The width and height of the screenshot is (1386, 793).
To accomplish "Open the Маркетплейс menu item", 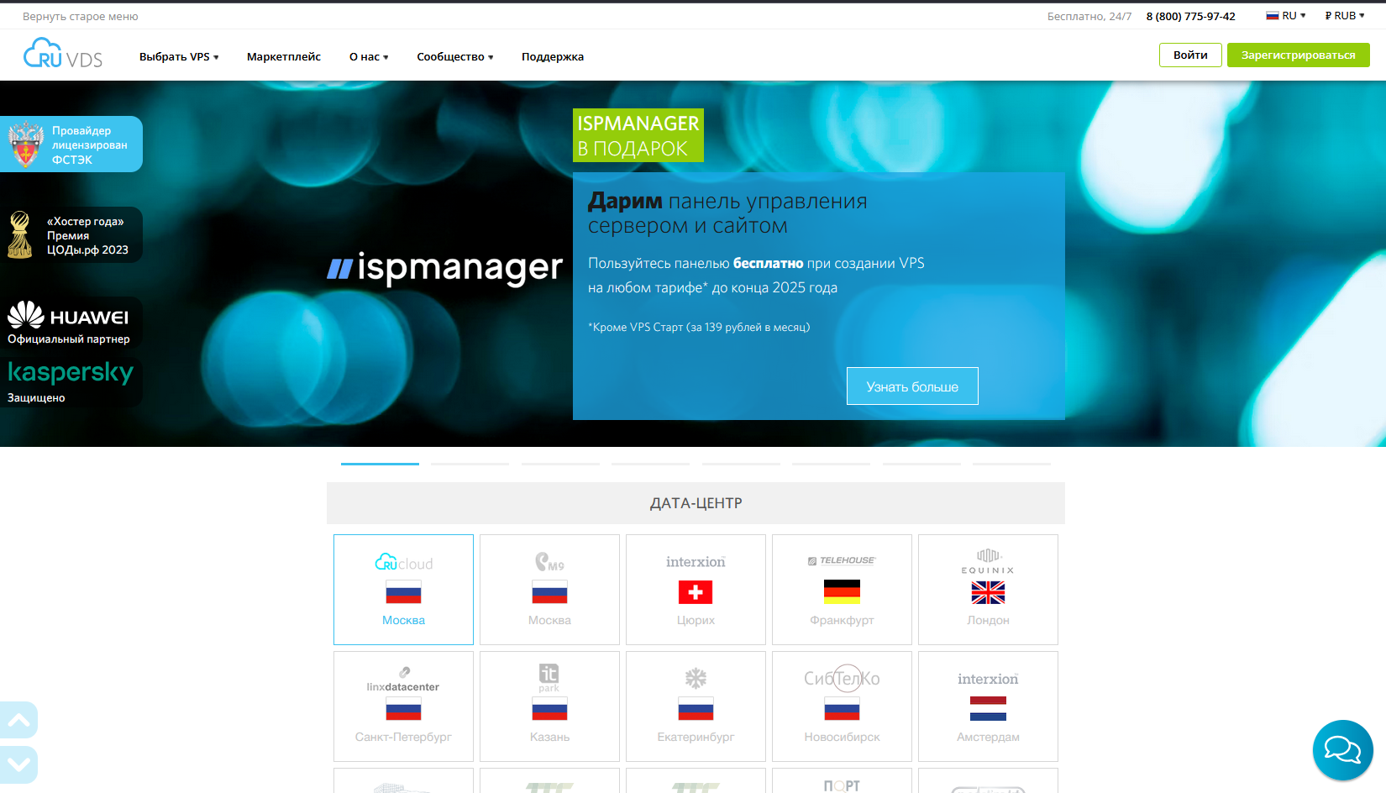I will (x=284, y=56).
